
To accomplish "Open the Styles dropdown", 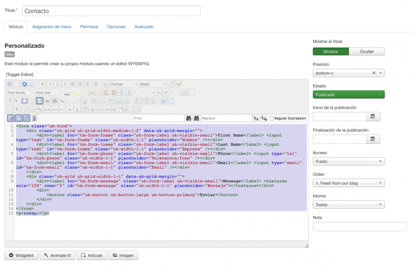I will pyautogui.click(x=152, y=84).
